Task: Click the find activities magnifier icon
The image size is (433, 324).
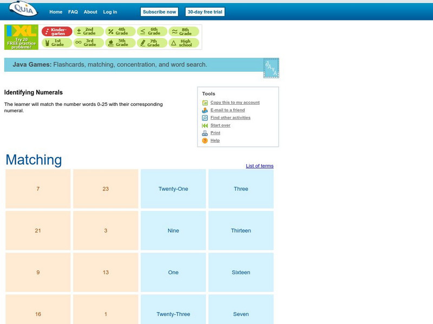Action: coord(205,118)
